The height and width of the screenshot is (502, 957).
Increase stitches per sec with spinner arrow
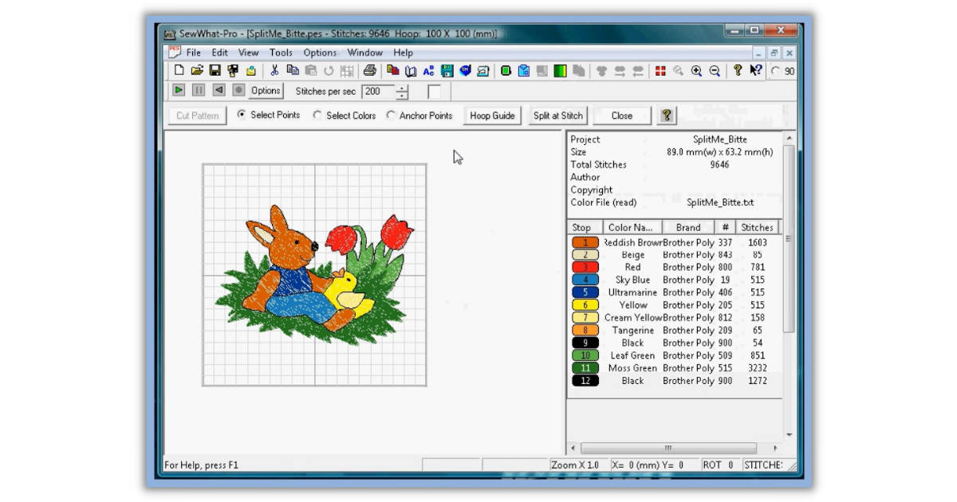pos(402,88)
